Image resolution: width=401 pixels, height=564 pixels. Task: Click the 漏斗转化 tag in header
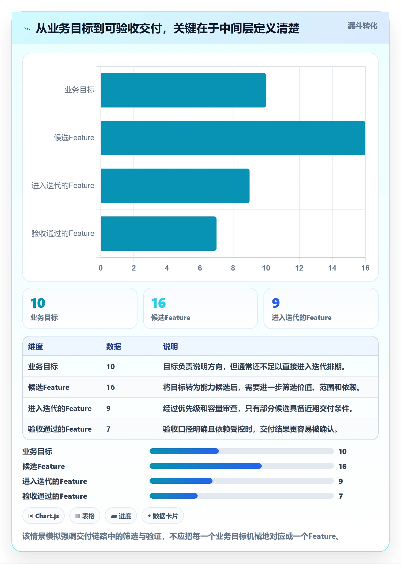click(x=362, y=26)
